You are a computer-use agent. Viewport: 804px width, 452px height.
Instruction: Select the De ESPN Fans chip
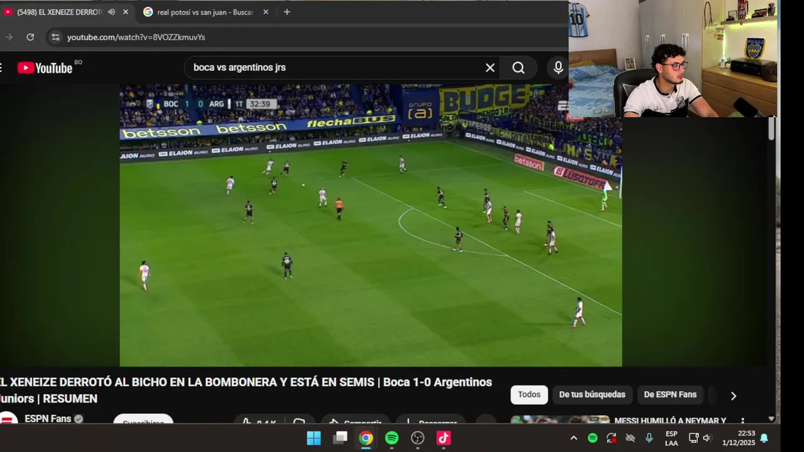(x=670, y=395)
